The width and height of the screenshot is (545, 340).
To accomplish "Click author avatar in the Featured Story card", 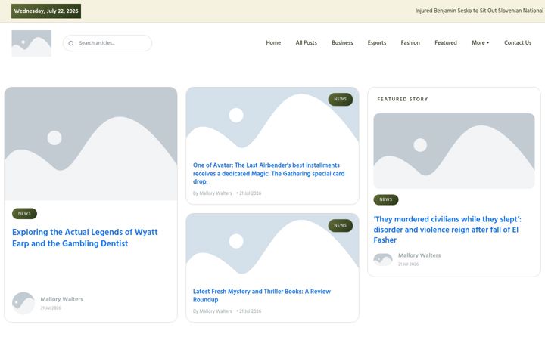I will [383, 259].
